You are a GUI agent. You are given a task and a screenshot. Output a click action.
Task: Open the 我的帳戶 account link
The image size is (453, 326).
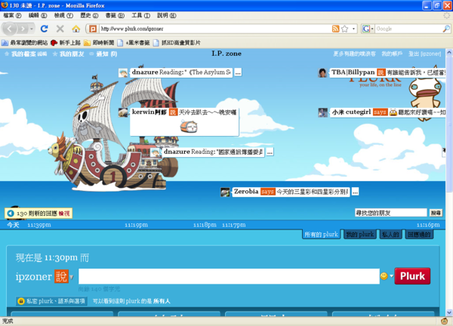tap(392, 54)
